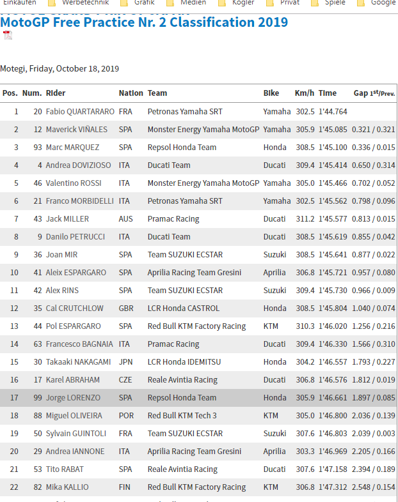The height and width of the screenshot is (502, 398).
Task: Click the gap value 2.548 / 0.154
Action: tap(373, 487)
